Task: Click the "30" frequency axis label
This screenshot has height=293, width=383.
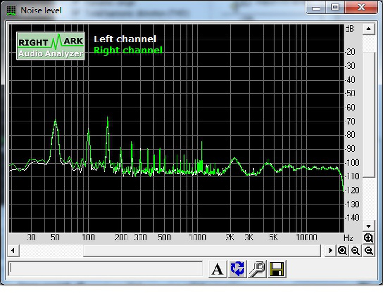Action: 31,237
